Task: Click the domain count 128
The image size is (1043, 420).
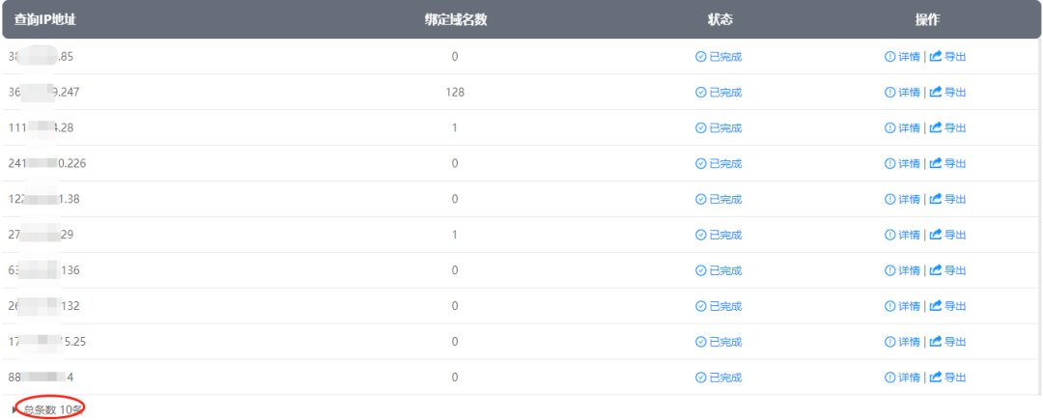Action: click(455, 93)
